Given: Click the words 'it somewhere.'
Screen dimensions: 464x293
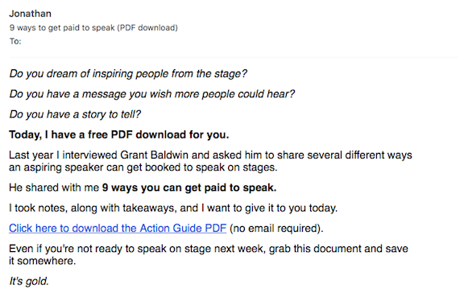Looking at the screenshot, I should pos(43,261).
